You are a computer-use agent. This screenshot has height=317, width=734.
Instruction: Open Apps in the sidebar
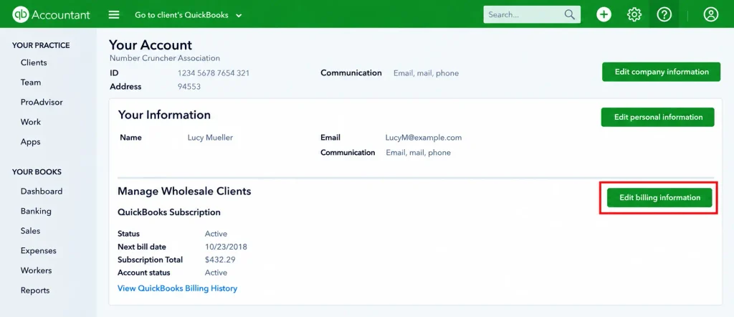tap(30, 141)
